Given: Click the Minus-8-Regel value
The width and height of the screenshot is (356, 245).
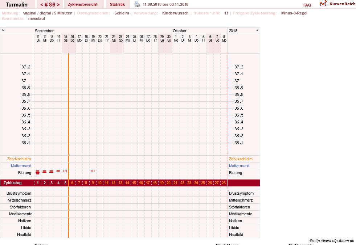Looking at the screenshot, I should [x=294, y=13].
